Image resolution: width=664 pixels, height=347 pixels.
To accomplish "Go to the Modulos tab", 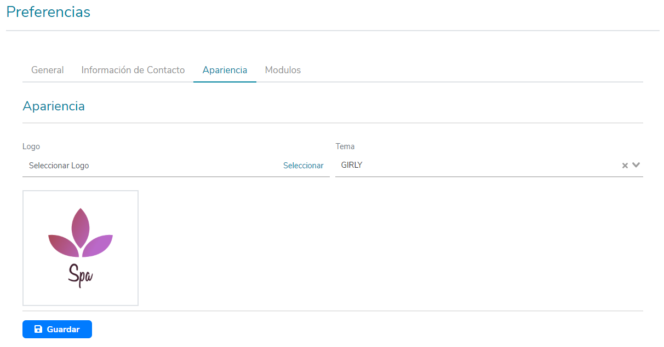I will pyautogui.click(x=283, y=70).
